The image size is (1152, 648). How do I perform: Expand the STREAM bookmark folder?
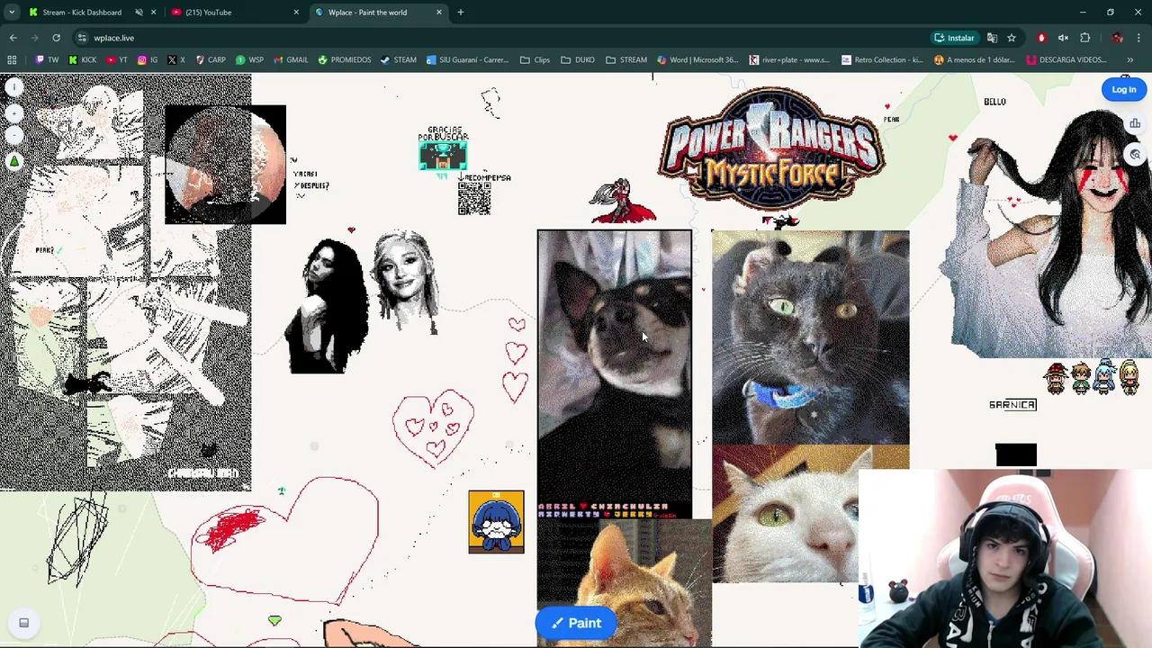[626, 60]
